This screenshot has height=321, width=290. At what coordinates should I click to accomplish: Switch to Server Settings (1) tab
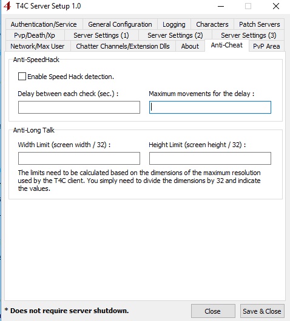tap(101, 35)
